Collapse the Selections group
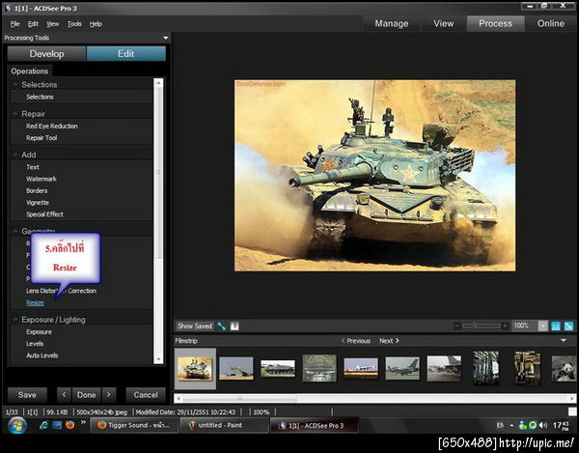 pos(15,84)
